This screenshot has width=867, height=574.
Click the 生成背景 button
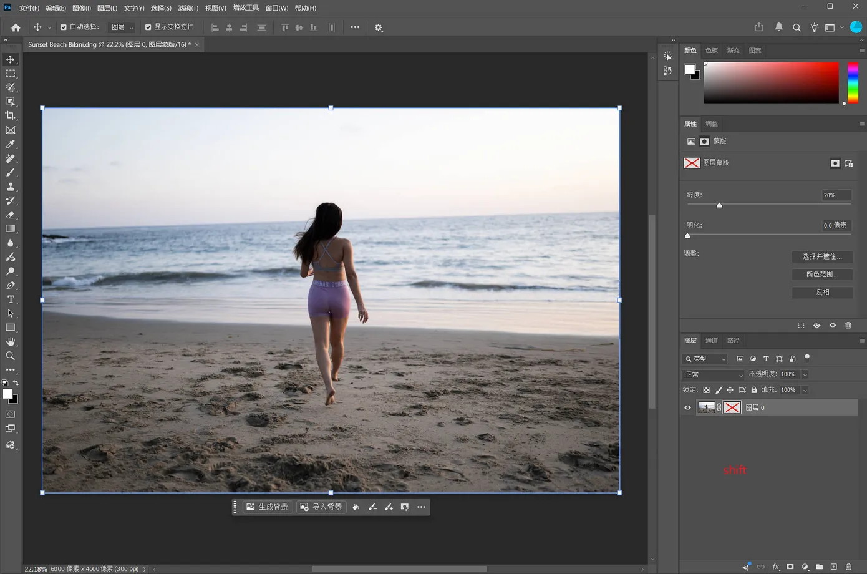coord(268,507)
